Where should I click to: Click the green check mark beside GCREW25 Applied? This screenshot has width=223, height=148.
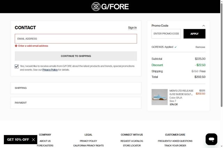coord(176,47)
